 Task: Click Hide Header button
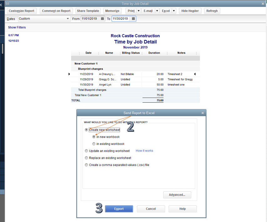[x=190, y=11]
